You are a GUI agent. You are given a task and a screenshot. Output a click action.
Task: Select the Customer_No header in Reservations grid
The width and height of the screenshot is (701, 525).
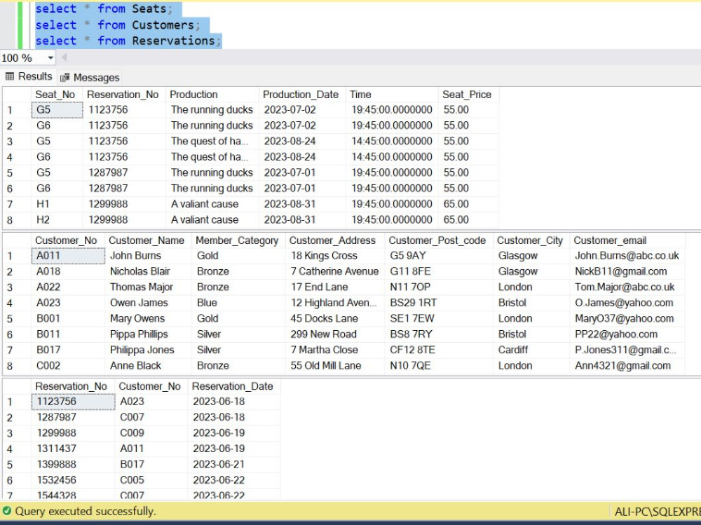(x=150, y=386)
